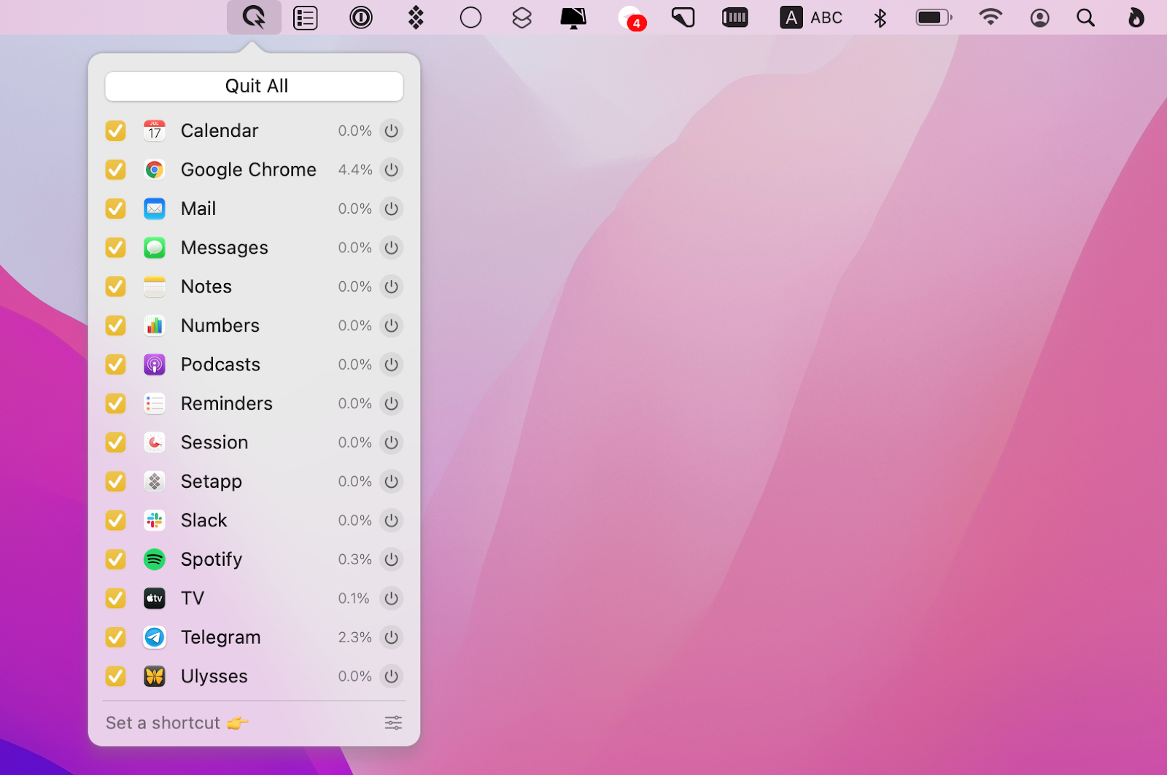
Task: Toggle the Messages checkbox
Action: coord(115,248)
